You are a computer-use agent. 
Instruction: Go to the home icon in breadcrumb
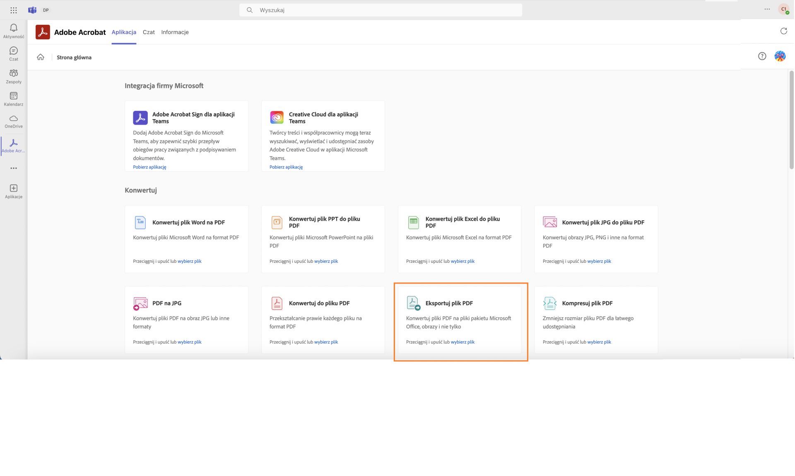click(41, 57)
